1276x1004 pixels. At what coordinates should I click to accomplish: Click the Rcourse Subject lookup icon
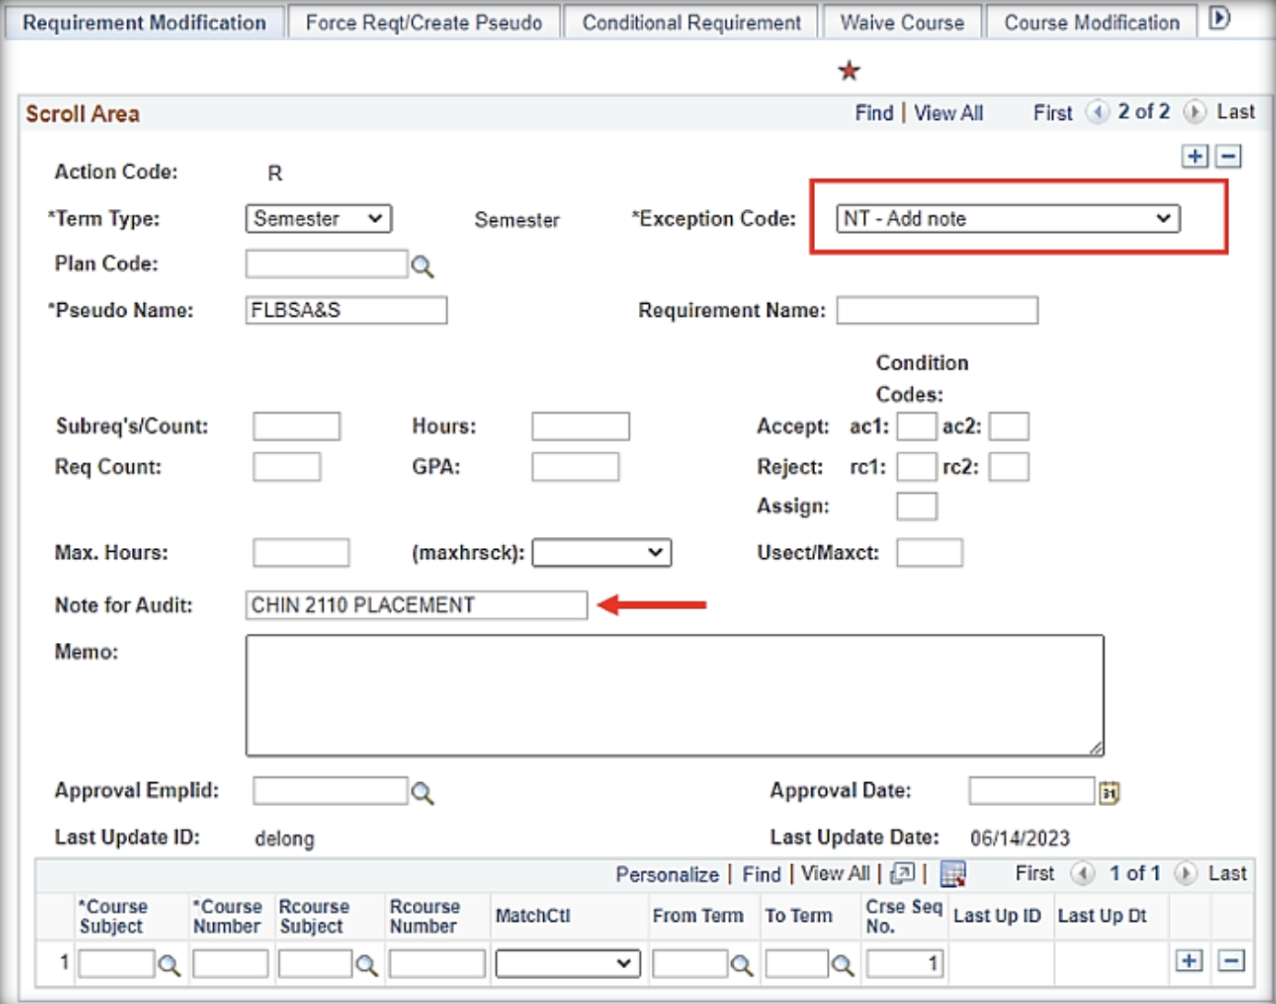pos(367,964)
